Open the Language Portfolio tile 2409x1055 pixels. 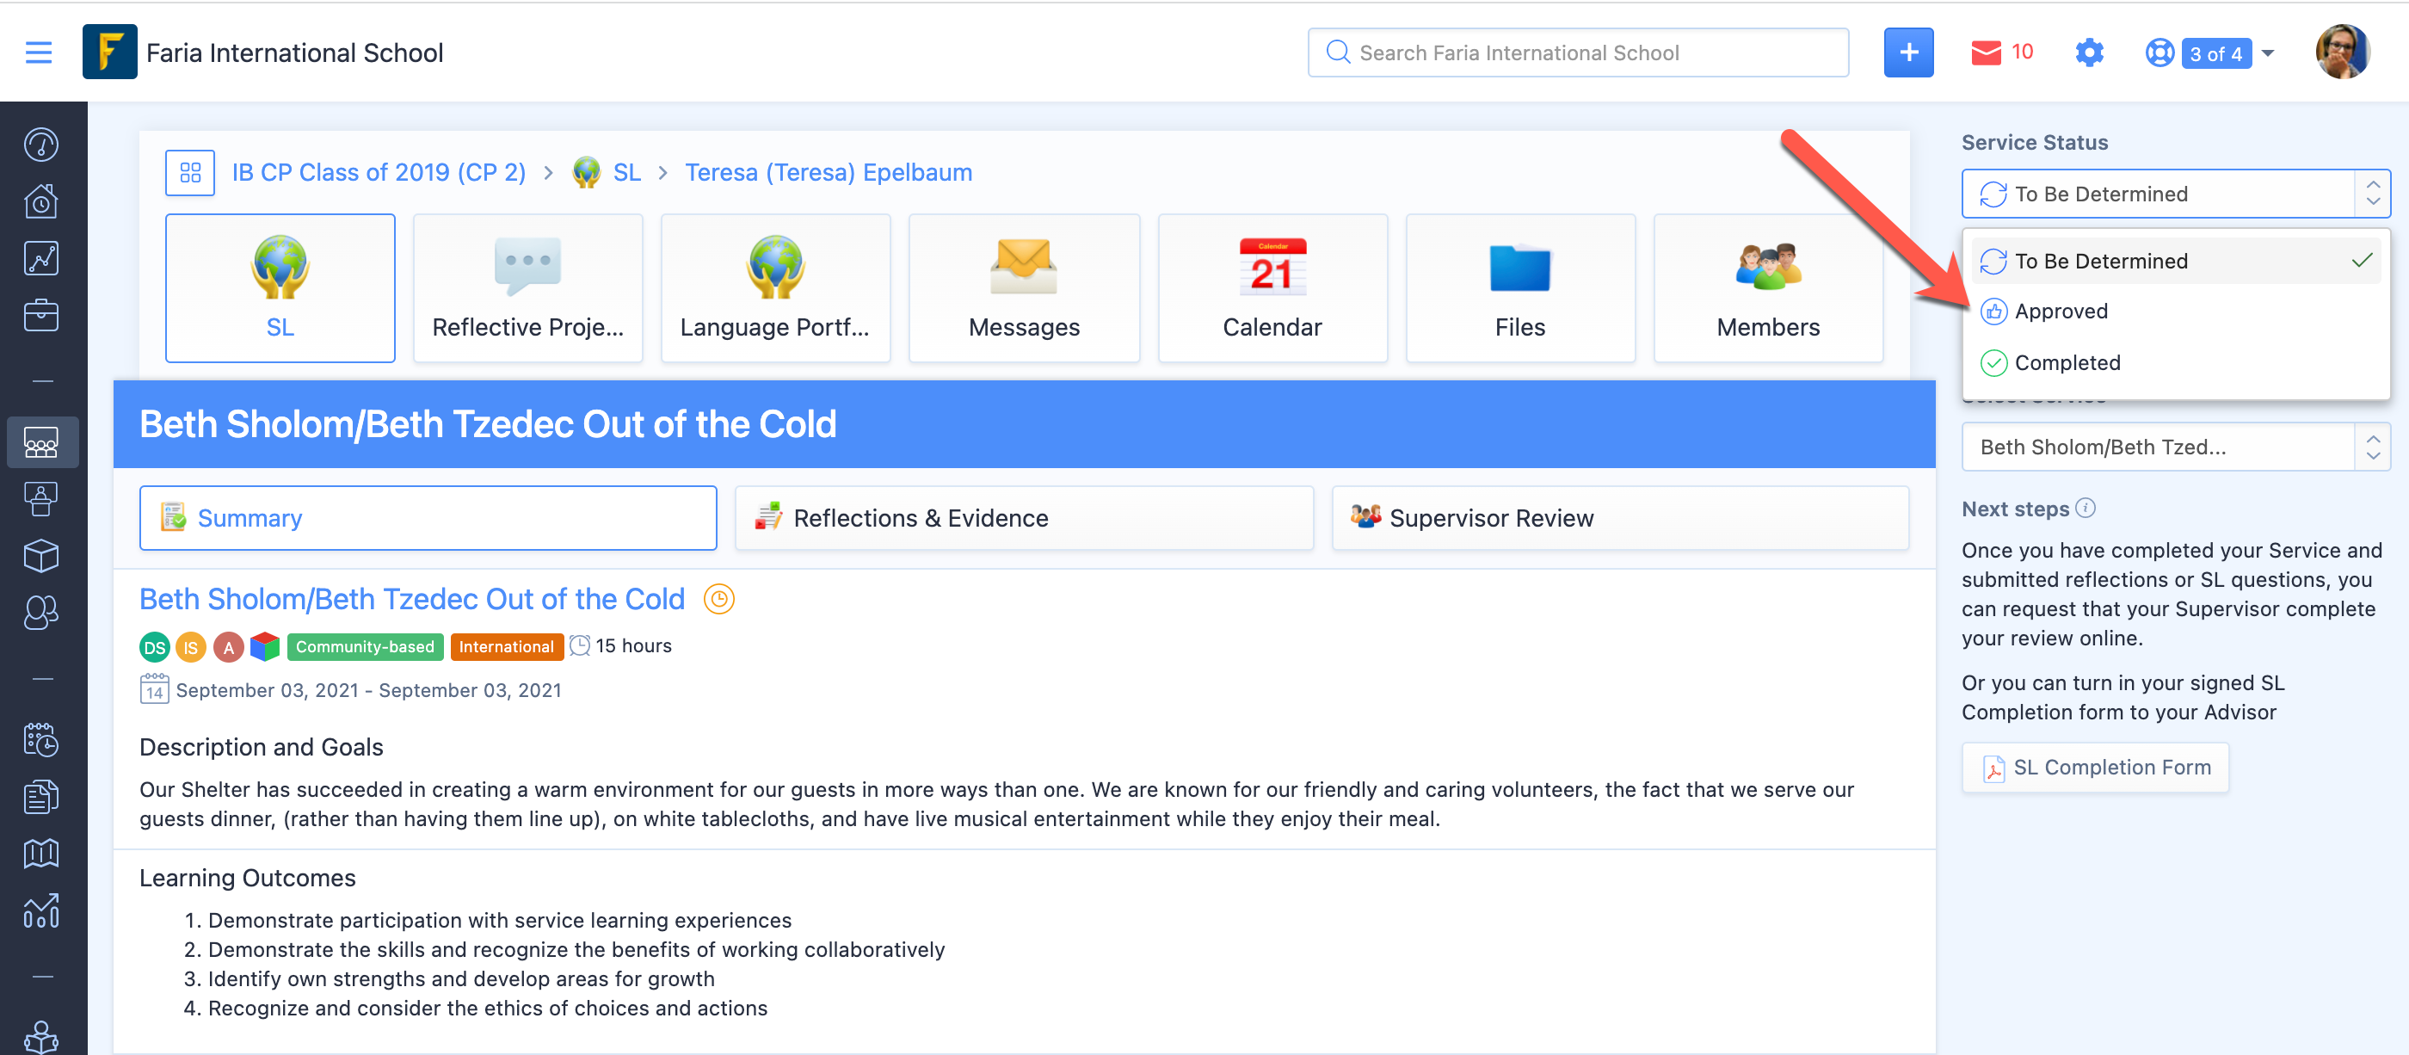[x=775, y=288]
